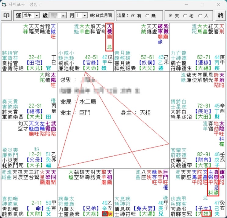
Task: Click the 天府 star in 疾厄 palace
Action: coord(222,77)
